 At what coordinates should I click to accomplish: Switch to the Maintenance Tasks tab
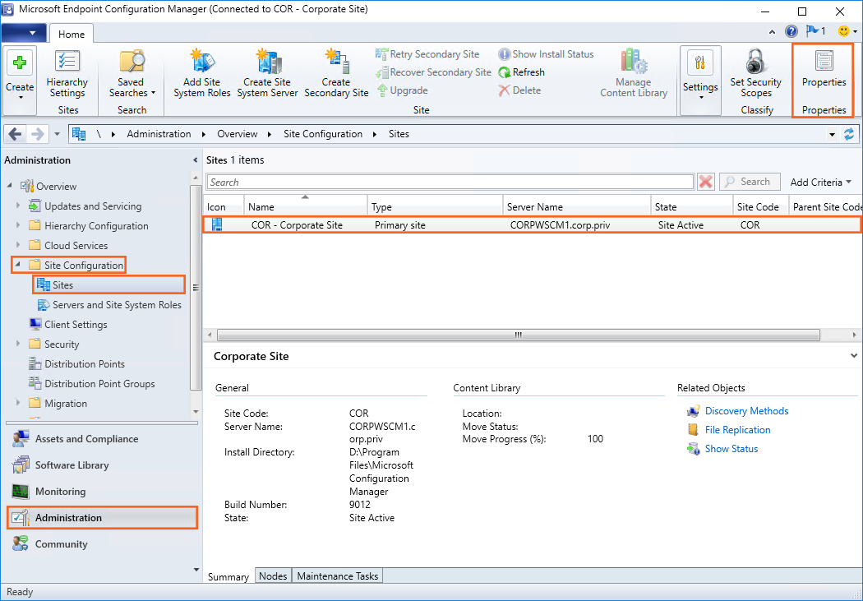(x=337, y=576)
